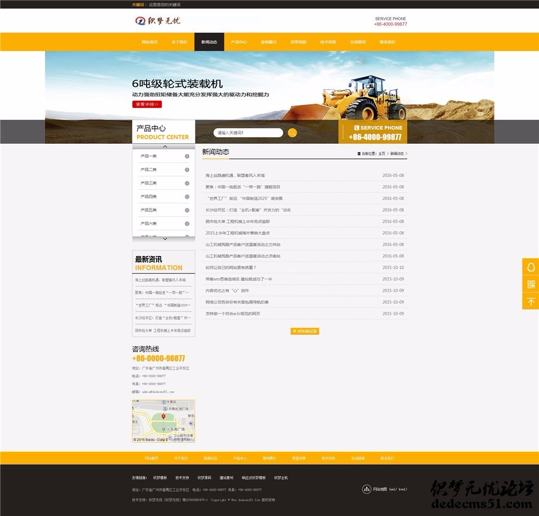The image size is (539, 516).
Task: Go to 网站首页 in the navigation bar
Action: [x=150, y=42]
